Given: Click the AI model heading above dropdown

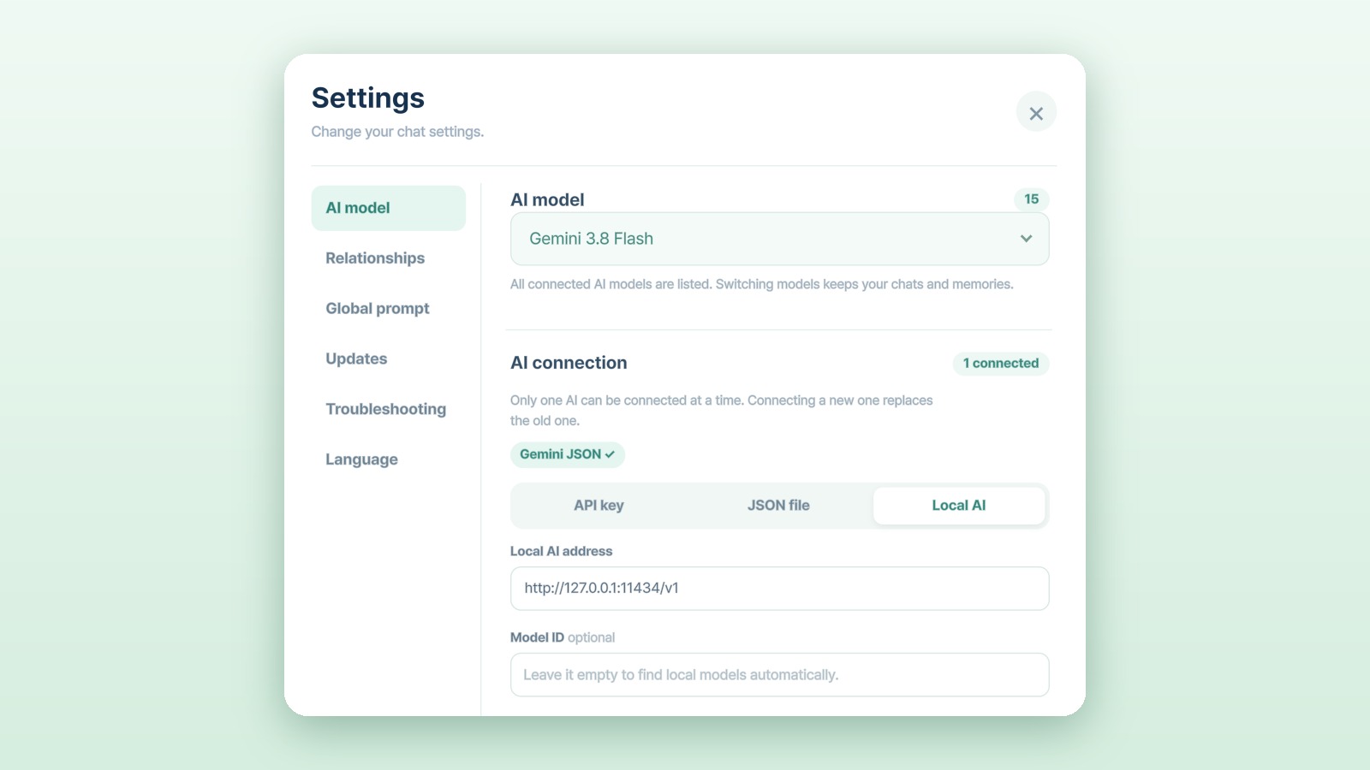Looking at the screenshot, I should pyautogui.click(x=547, y=200).
